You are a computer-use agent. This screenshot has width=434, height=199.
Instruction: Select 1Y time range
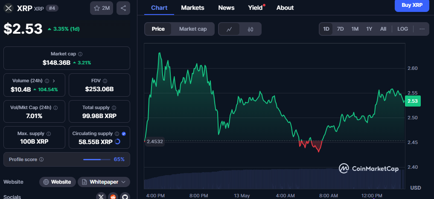click(369, 29)
